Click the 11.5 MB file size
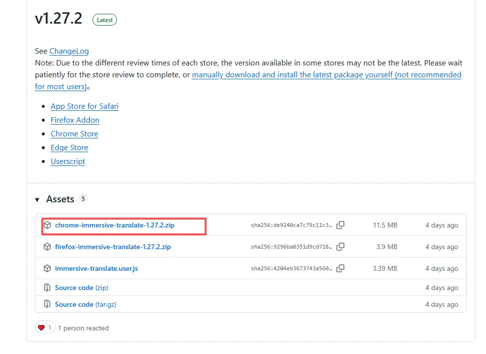This screenshot has width=486, height=354. coord(385,225)
